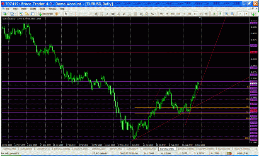
Task: Switch chart to M1 timeframe
Action: 161,14
